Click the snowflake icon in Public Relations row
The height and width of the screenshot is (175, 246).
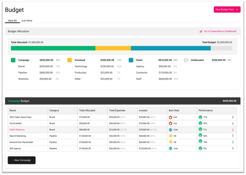pyautogui.click(x=170, y=130)
